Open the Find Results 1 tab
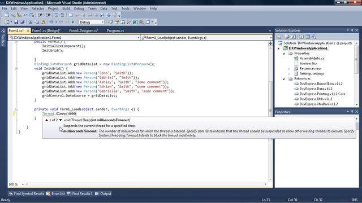The width and height of the screenshot is (362, 203). 80,194
